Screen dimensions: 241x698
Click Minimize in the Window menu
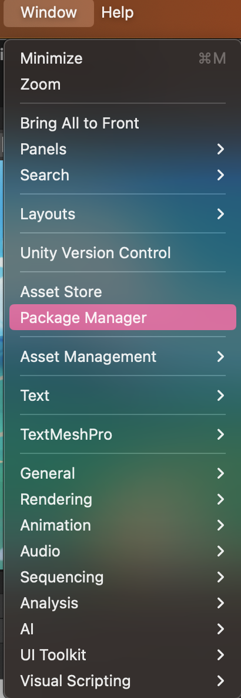(x=122, y=58)
